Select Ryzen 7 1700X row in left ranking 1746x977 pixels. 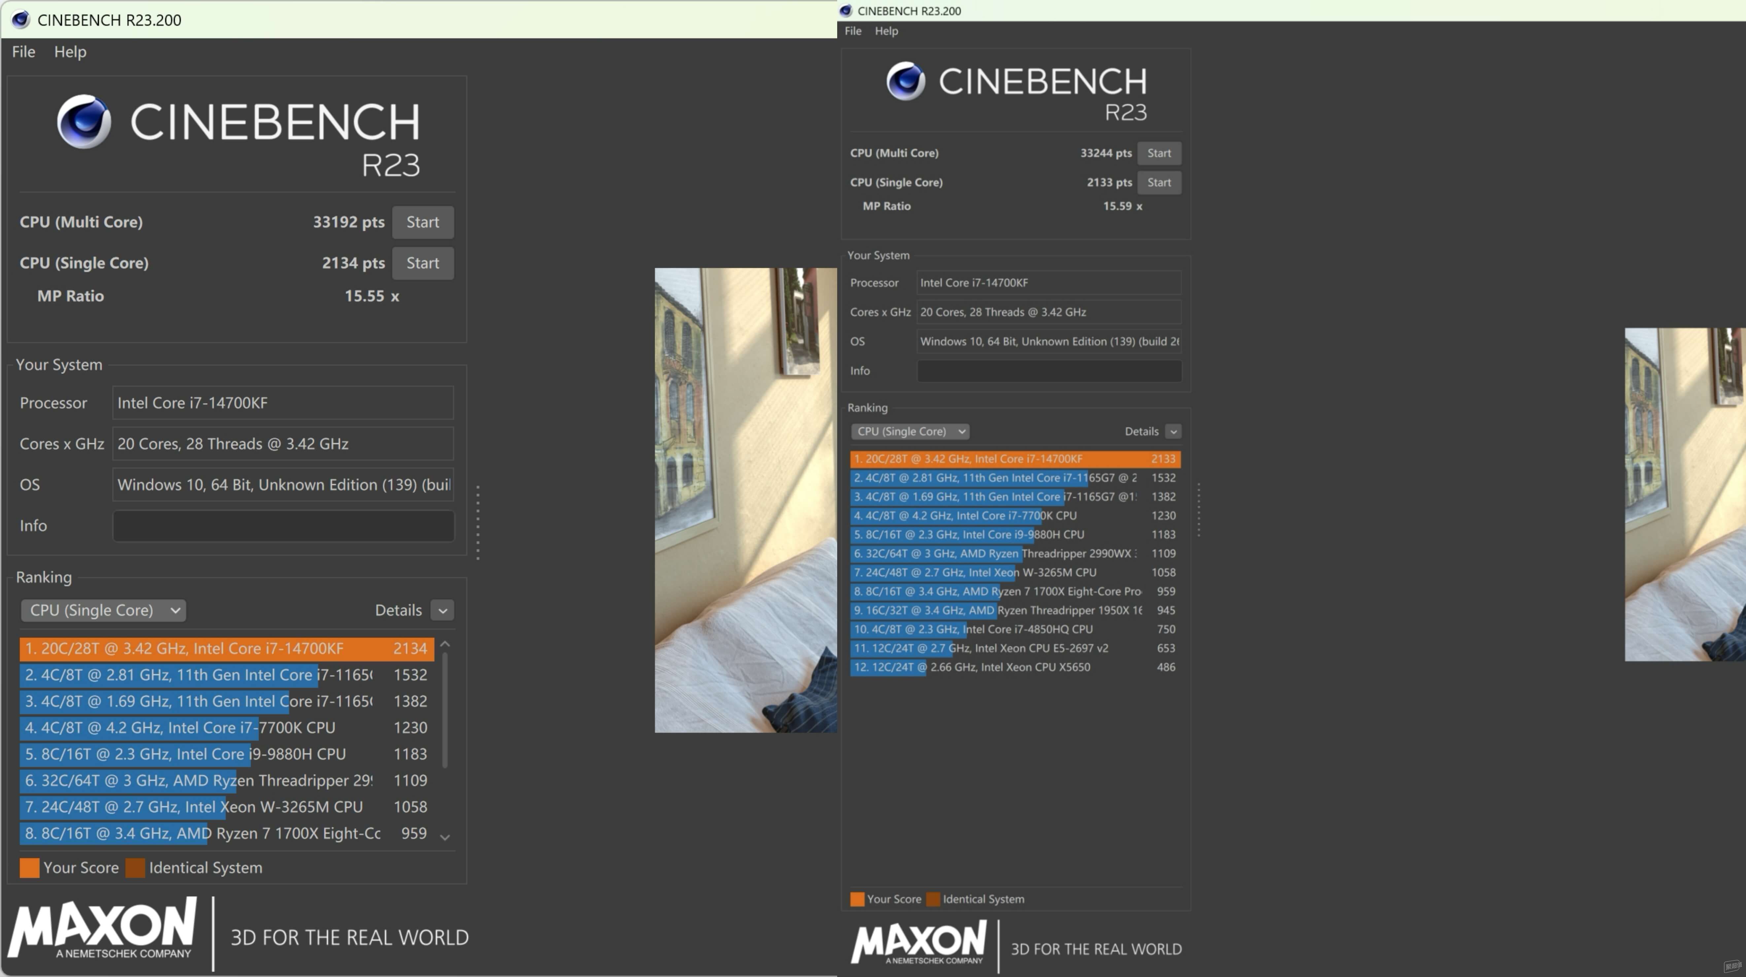226,833
